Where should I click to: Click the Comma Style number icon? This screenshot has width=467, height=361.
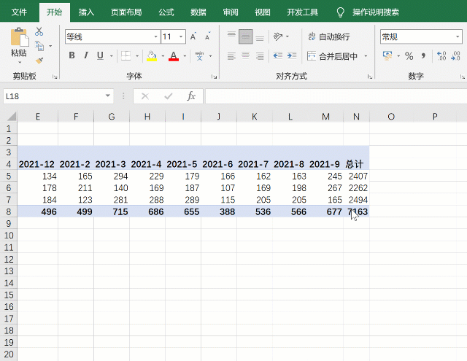point(423,56)
